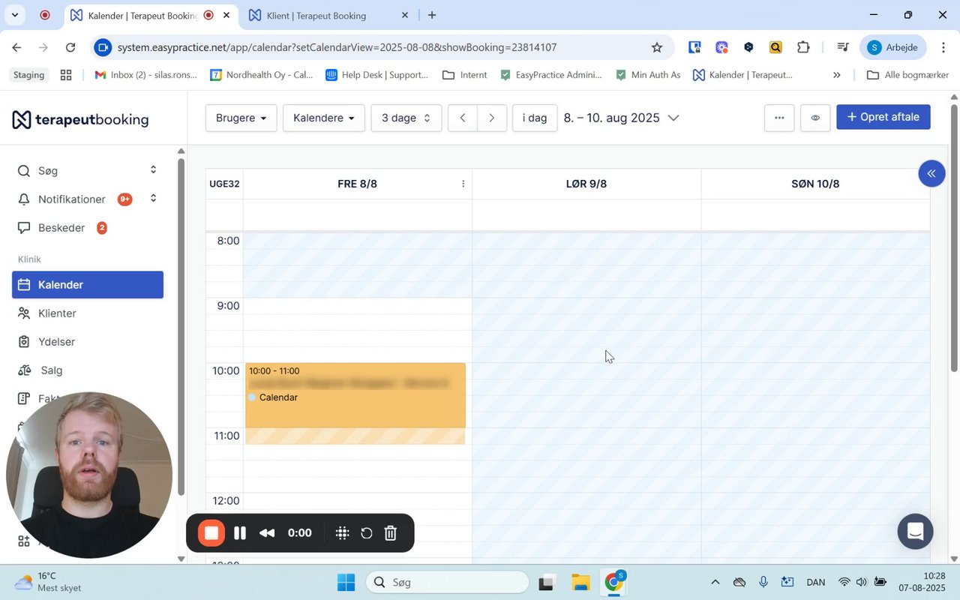Open the browser Extensions puzzle icon

(x=803, y=47)
